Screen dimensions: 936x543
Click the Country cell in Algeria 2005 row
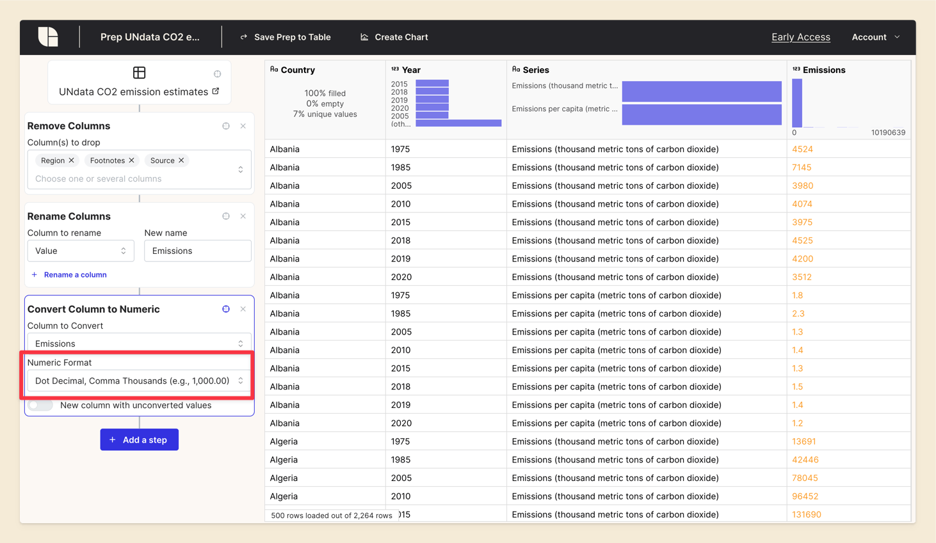325,478
